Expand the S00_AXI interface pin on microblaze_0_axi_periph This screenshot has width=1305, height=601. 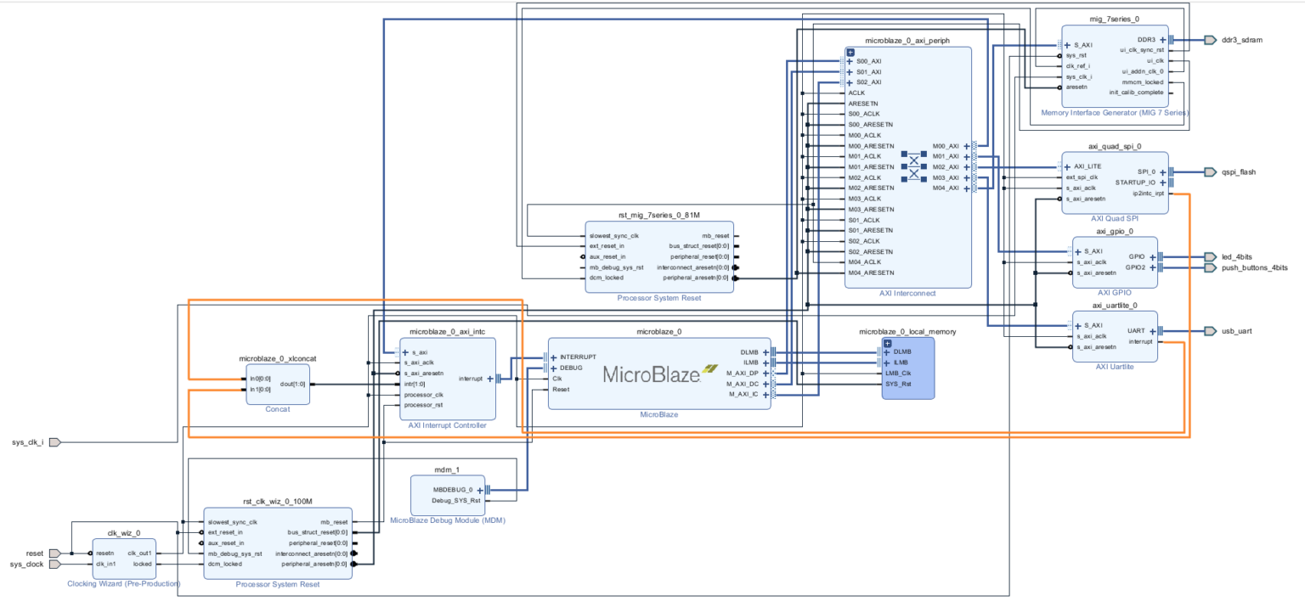pyautogui.click(x=849, y=60)
